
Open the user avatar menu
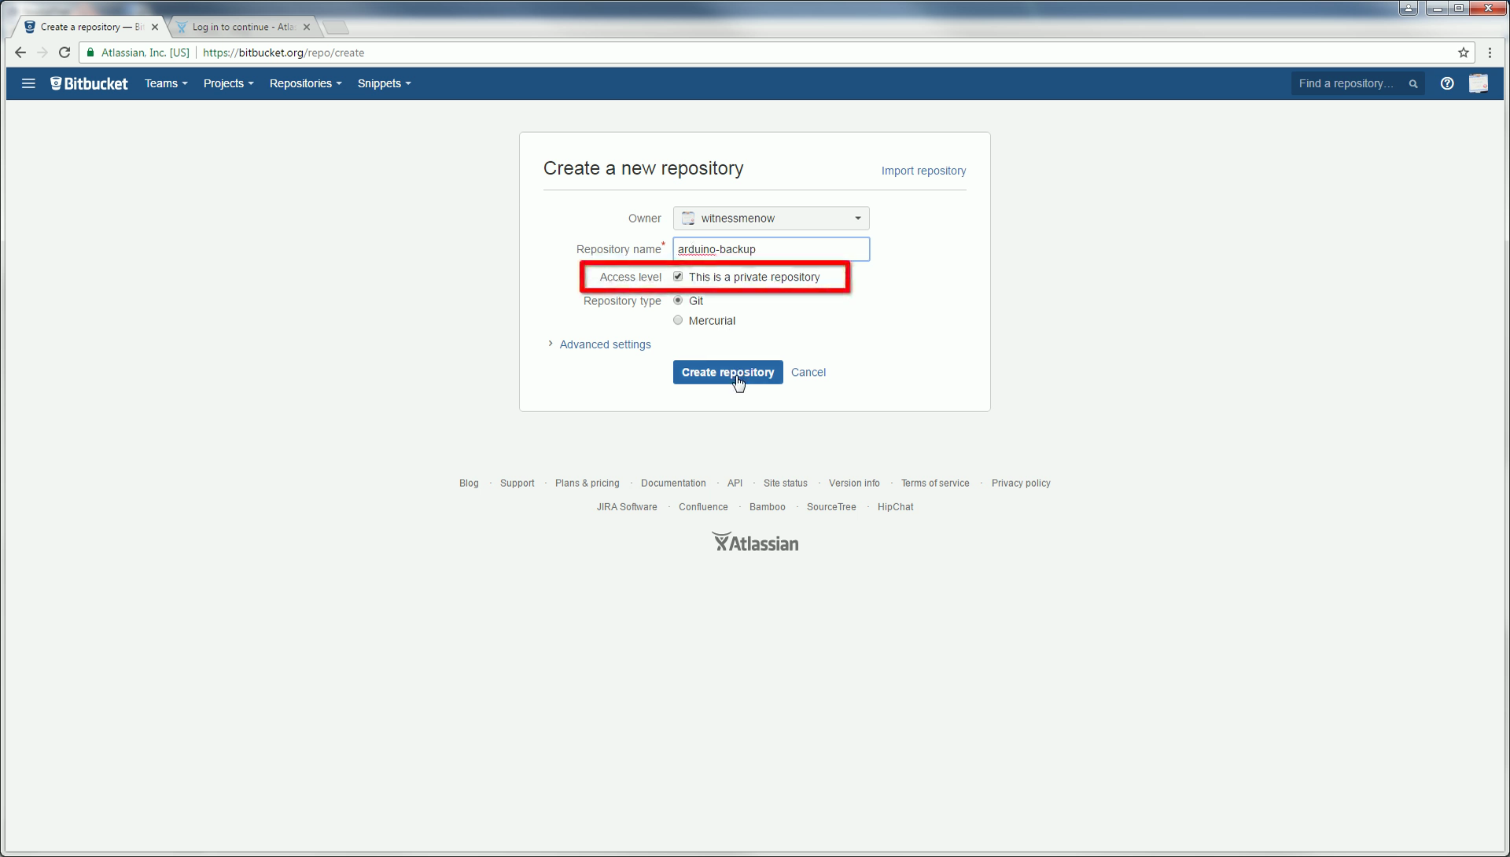1479,83
